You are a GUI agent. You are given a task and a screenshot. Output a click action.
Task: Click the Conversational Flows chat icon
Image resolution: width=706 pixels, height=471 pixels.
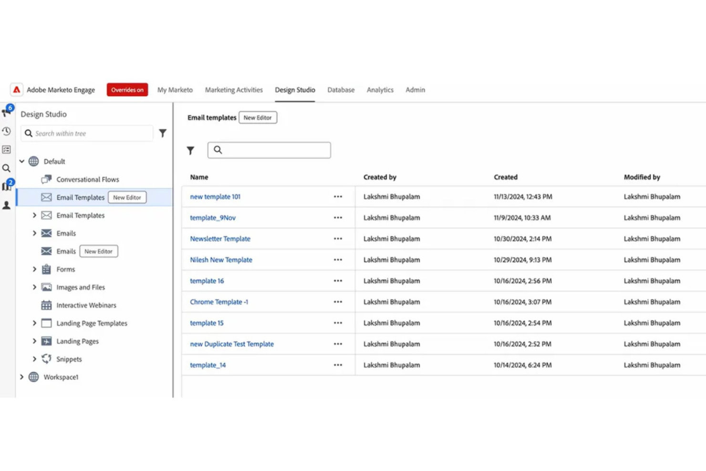pyautogui.click(x=46, y=179)
